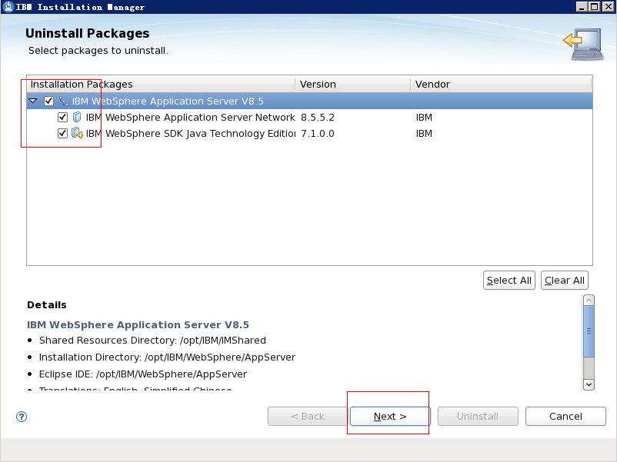
Task: Click the Next button
Action: coord(390,417)
